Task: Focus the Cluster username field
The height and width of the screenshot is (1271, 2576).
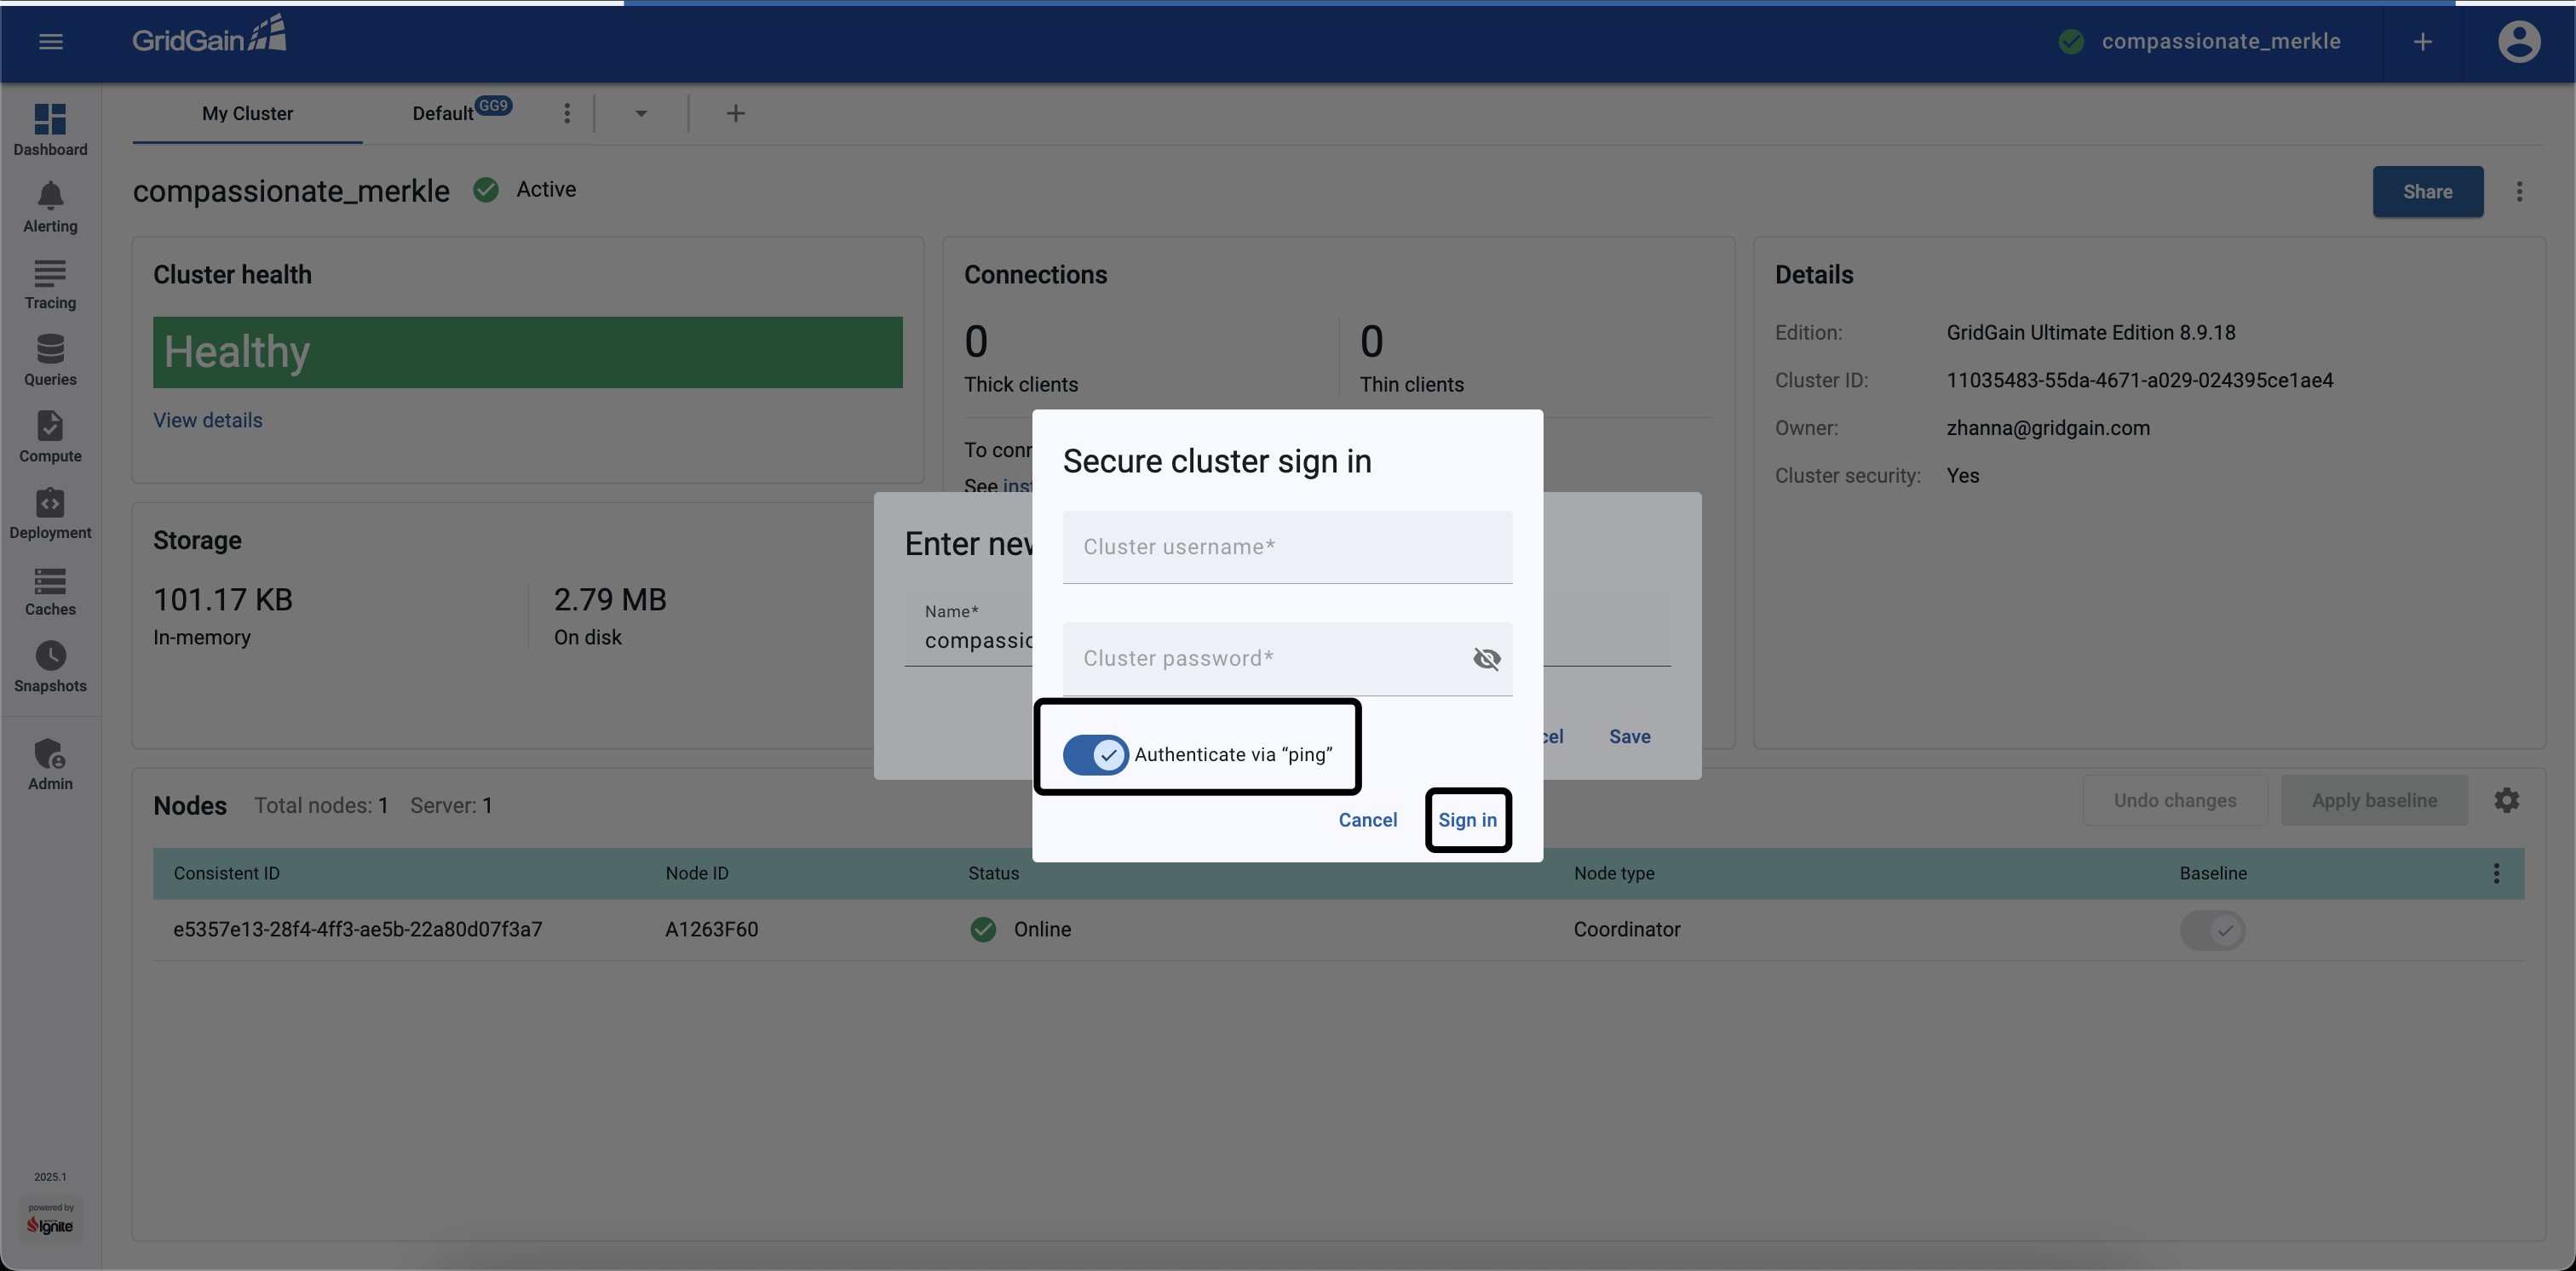Action: pyautogui.click(x=1287, y=547)
